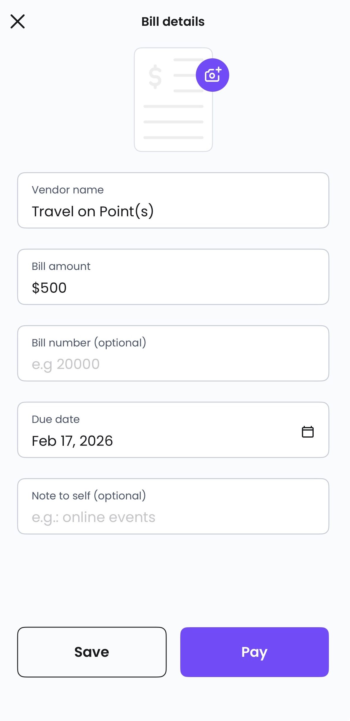Select the bill receipt placeholder image

pyautogui.click(x=173, y=100)
